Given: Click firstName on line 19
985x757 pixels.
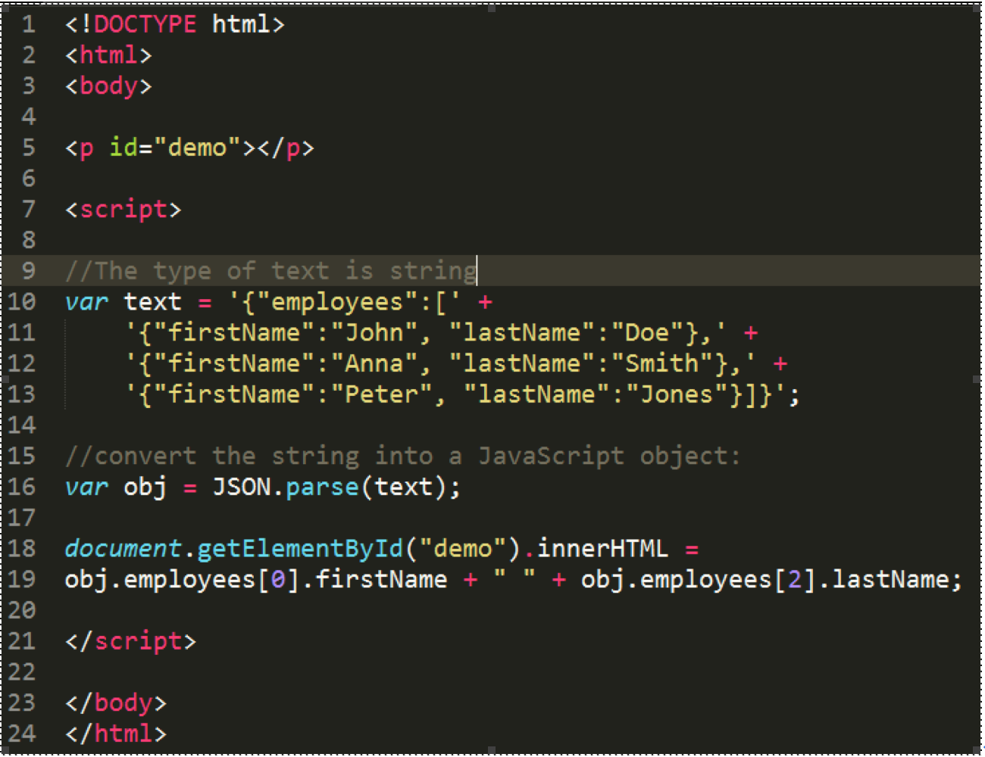Looking at the screenshot, I should (381, 580).
